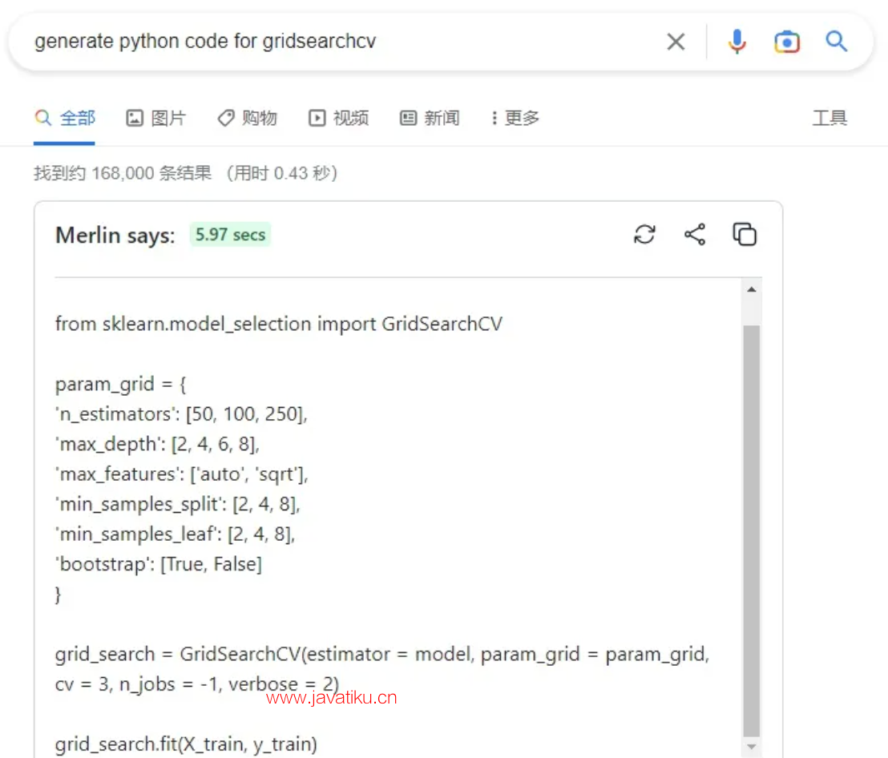Open the 工具 search tools

coord(829,118)
